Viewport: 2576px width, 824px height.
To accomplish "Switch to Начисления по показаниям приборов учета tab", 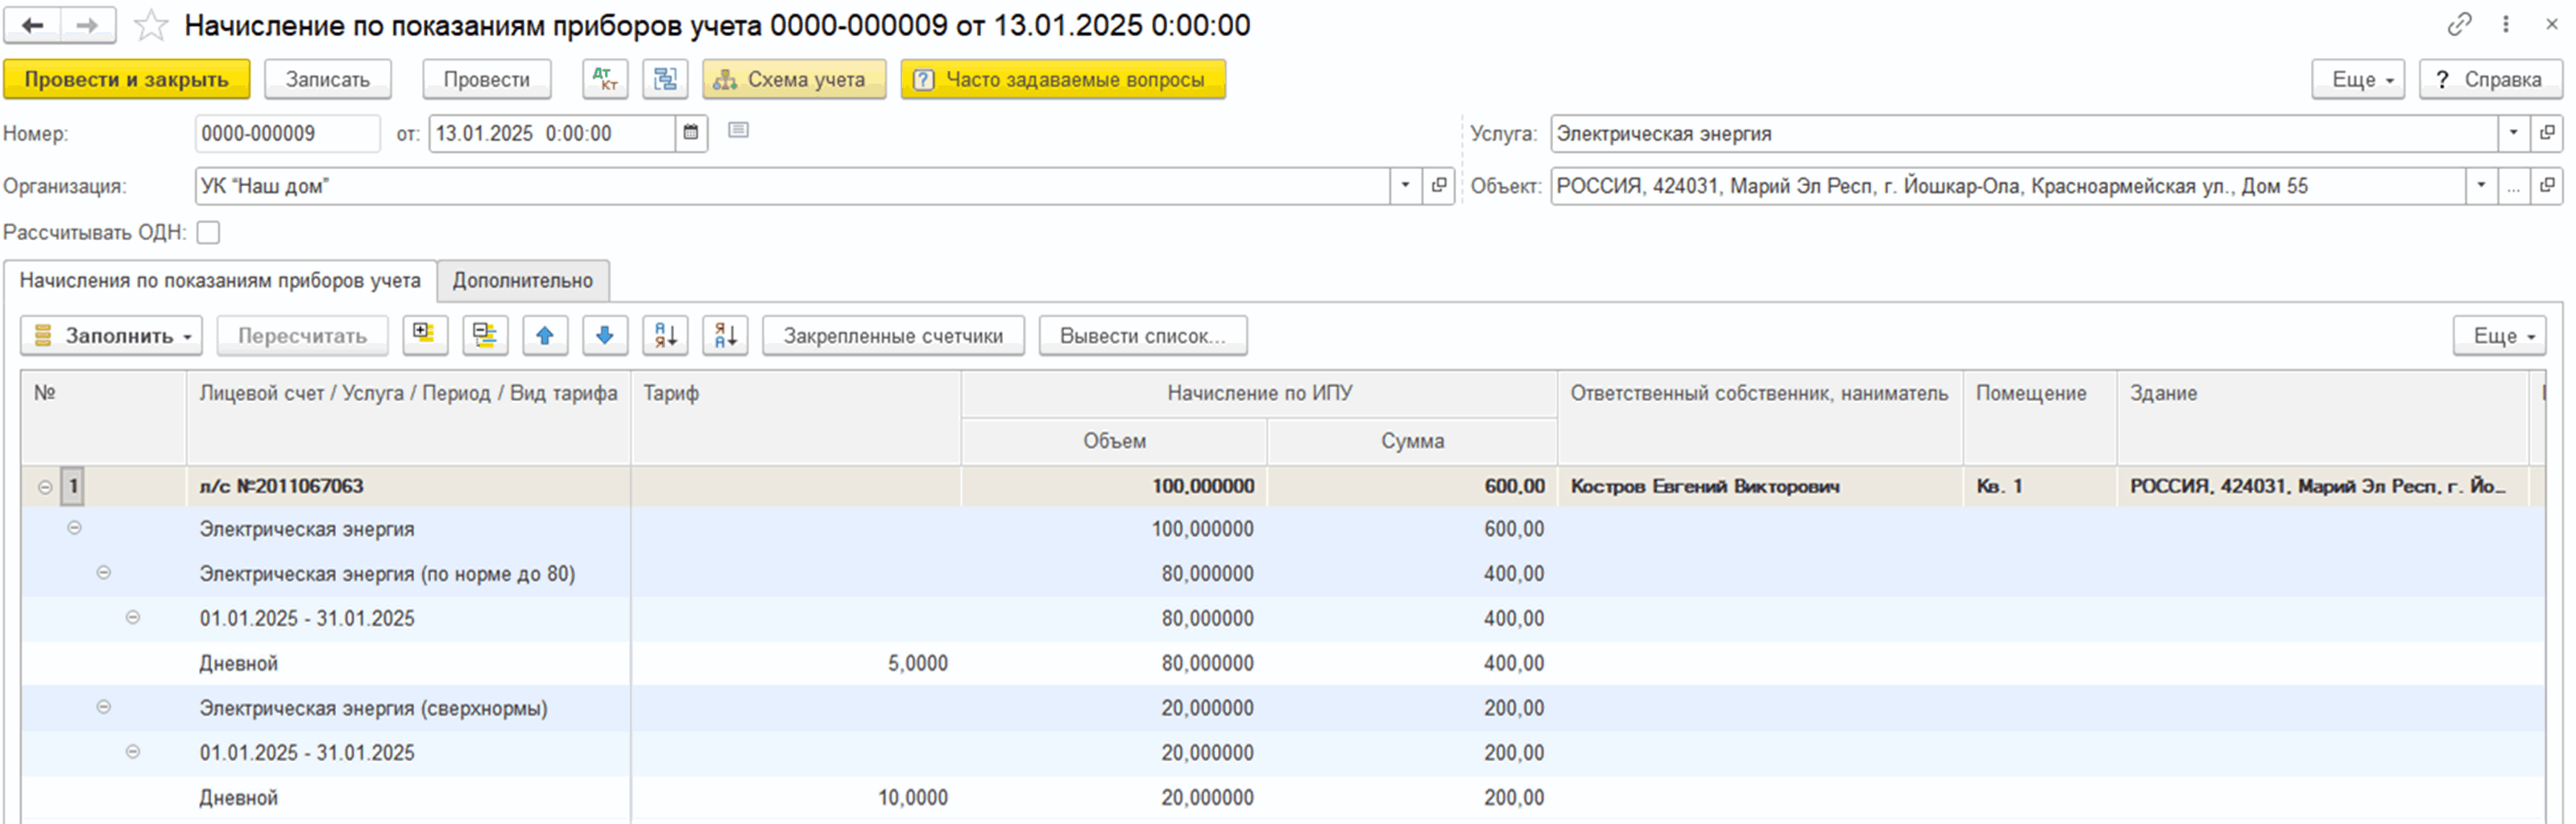I will pyautogui.click(x=220, y=280).
